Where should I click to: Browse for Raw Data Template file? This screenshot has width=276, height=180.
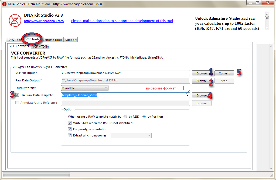201,95
